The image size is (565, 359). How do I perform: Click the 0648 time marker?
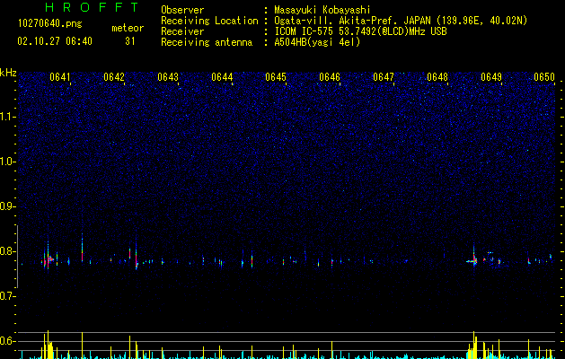click(437, 77)
